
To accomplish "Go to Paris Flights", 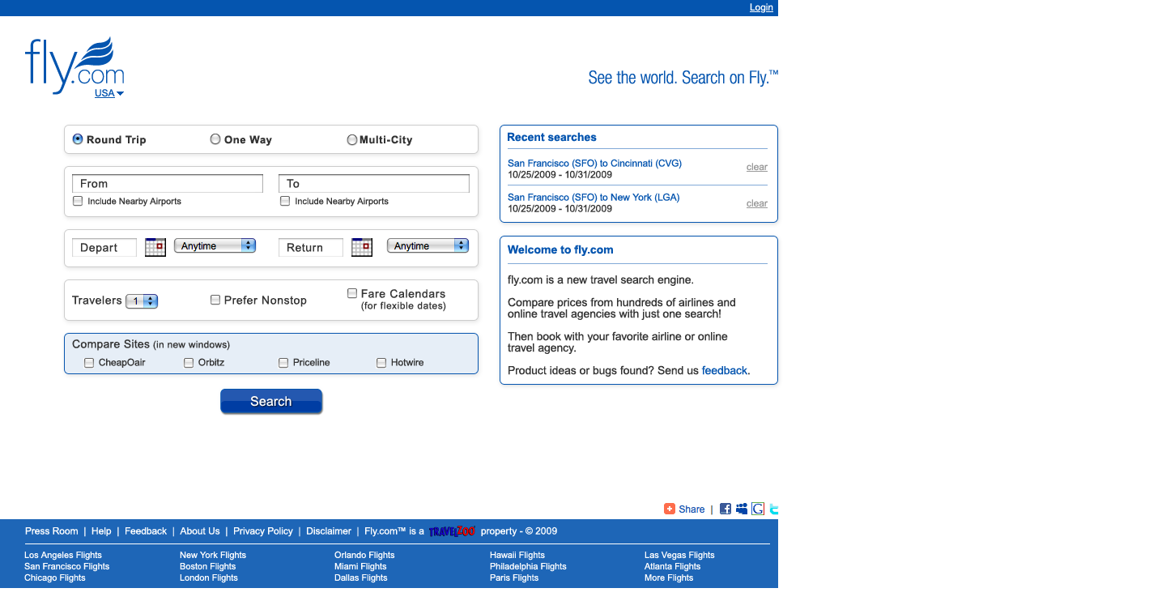I will [x=514, y=578].
